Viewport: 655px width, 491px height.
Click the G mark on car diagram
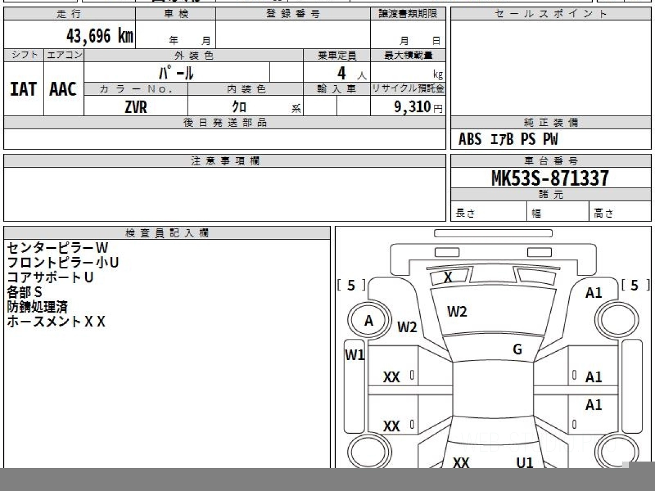pos(517,349)
